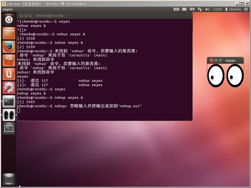
Task: Close the xeyes window
Action: point(212,61)
